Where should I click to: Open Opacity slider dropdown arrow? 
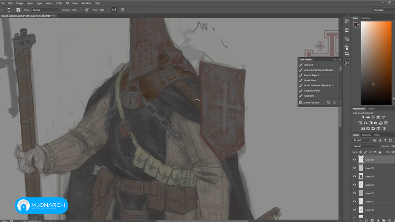pos(81,10)
